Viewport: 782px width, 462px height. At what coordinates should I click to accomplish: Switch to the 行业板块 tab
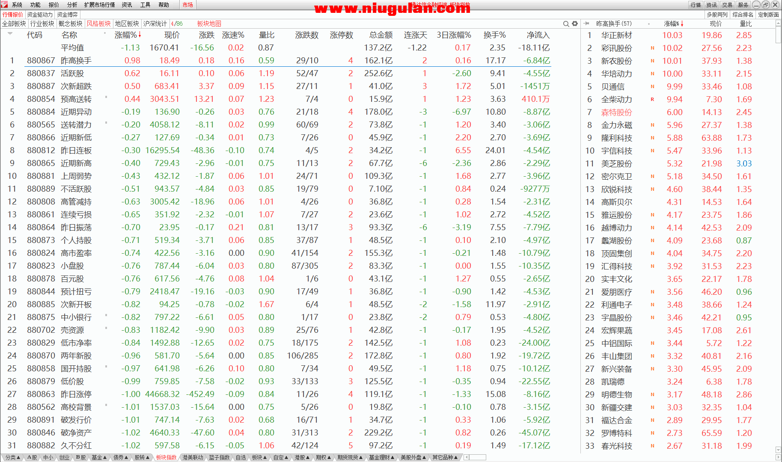coord(42,24)
